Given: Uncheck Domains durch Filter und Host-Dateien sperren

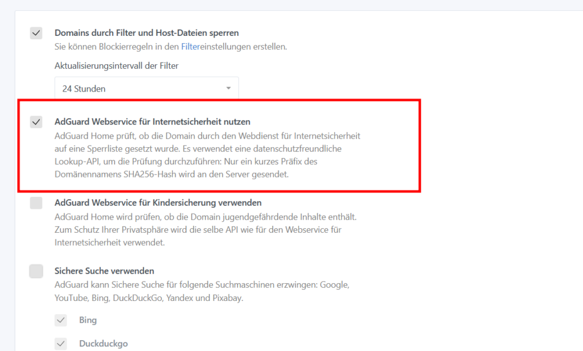Looking at the screenshot, I should 36,33.
